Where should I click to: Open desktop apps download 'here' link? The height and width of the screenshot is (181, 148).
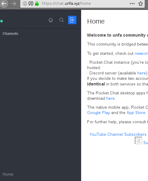pos(110,98)
